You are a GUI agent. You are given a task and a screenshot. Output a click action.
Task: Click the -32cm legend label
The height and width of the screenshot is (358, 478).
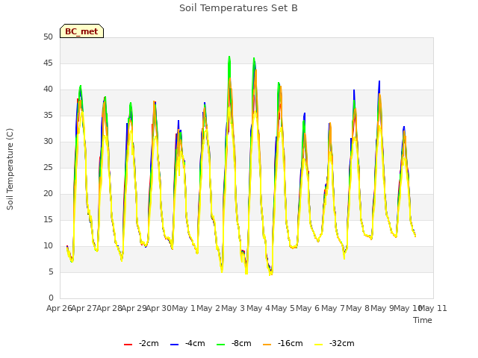(342, 343)
